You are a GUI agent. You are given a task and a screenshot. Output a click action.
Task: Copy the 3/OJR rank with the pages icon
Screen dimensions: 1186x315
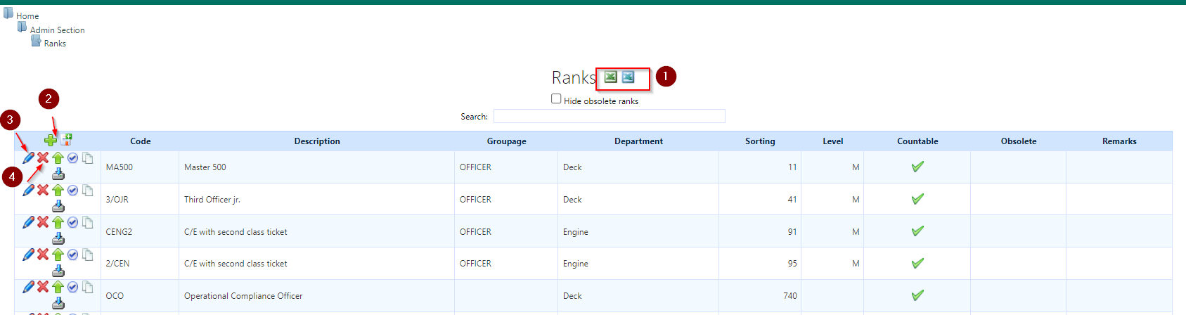tap(87, 190)
